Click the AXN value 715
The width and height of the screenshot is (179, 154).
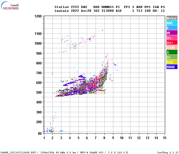(x=139, y=11)
